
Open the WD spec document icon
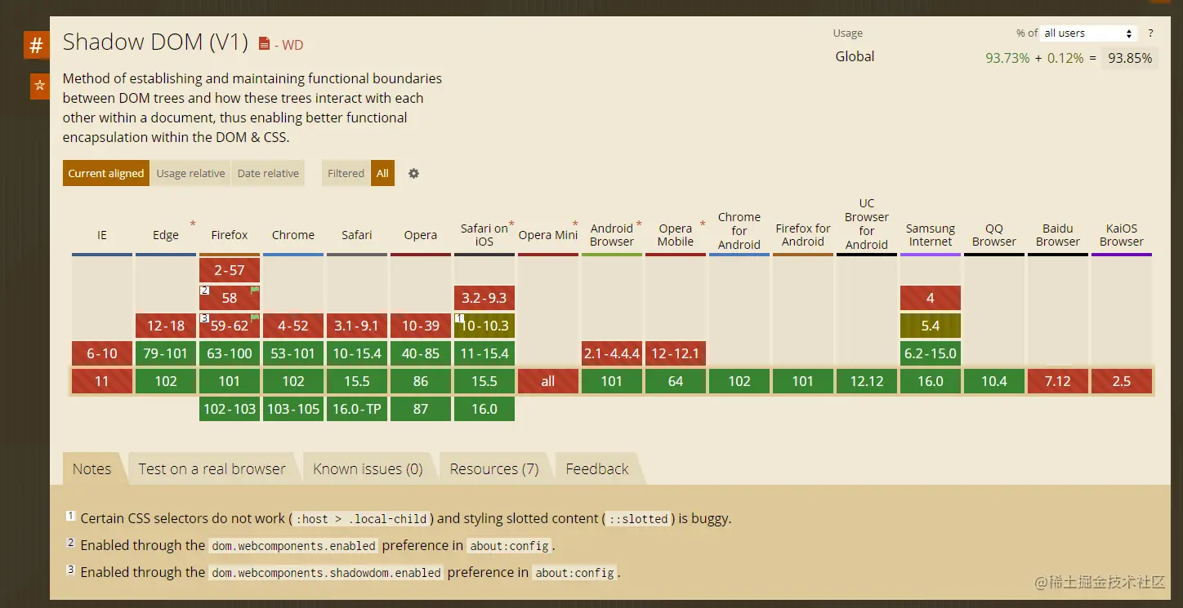[x=264, y=43]
